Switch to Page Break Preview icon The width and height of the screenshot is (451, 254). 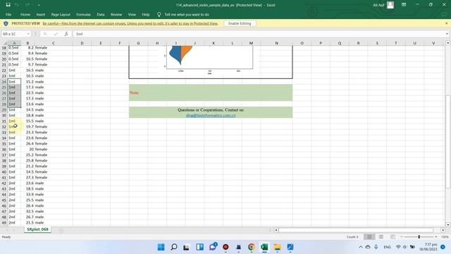click(393, 237)
